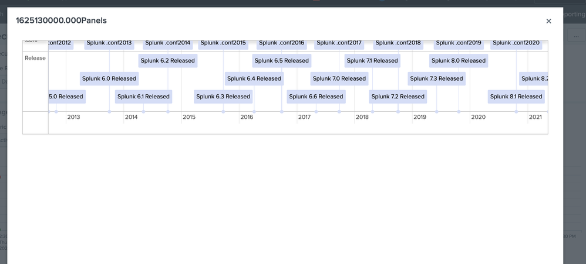The image size is (586, 264).
Task: Choose the Splunk 7.0 Released event
Action: pyautogui.click(x=339, y=78)
